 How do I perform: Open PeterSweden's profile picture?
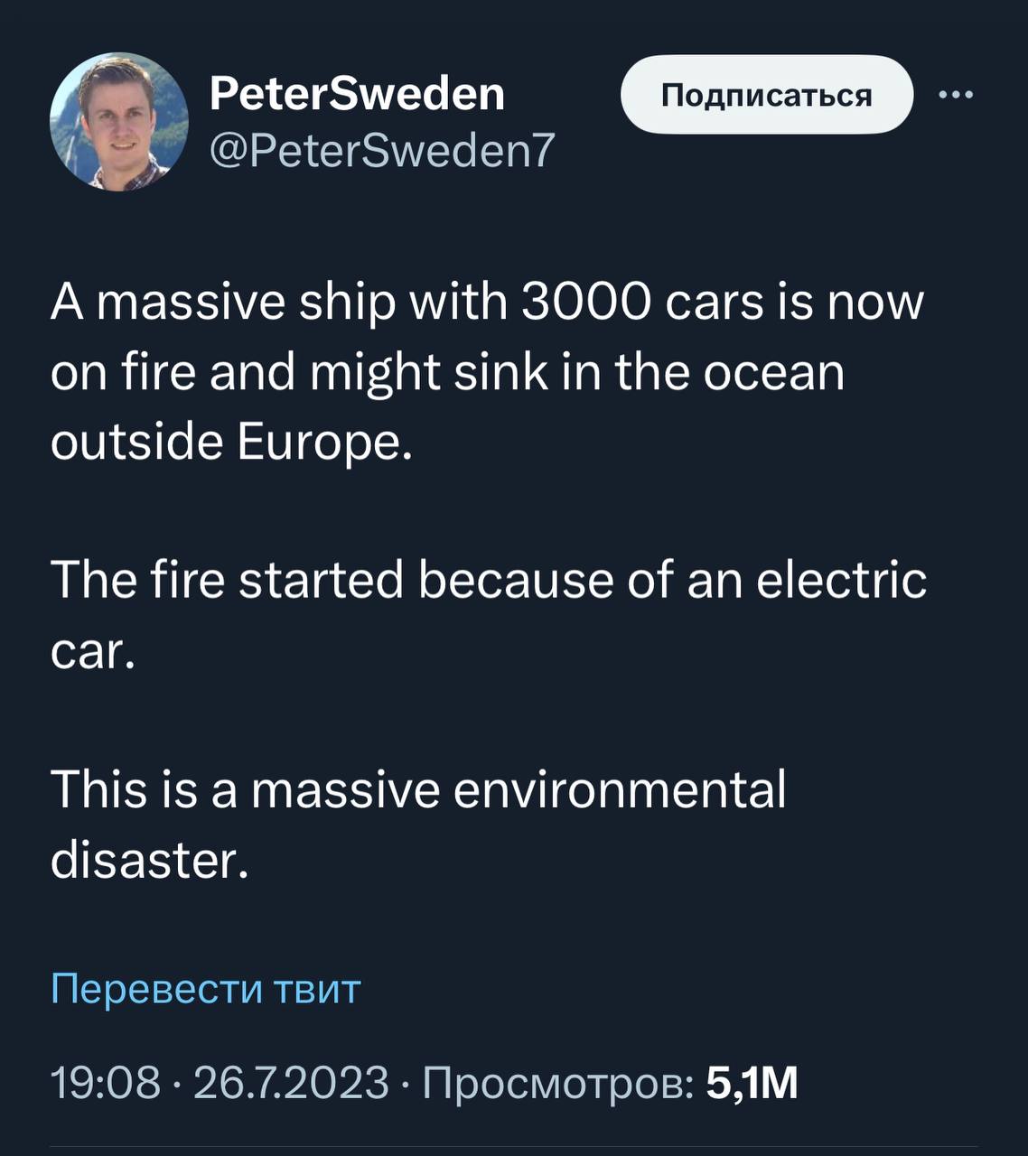[x=118, y=122]
